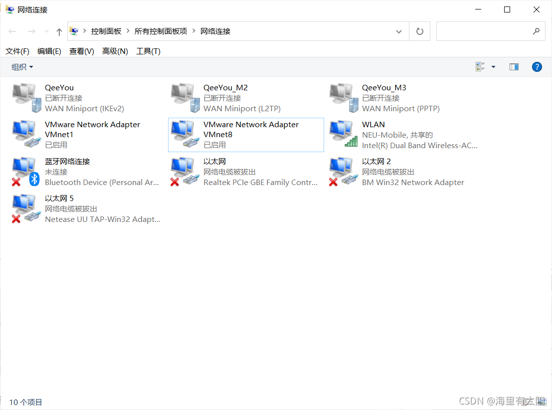Open the 高级(N) menu
This screenshot has width=552, height=410.
point(115,51)
